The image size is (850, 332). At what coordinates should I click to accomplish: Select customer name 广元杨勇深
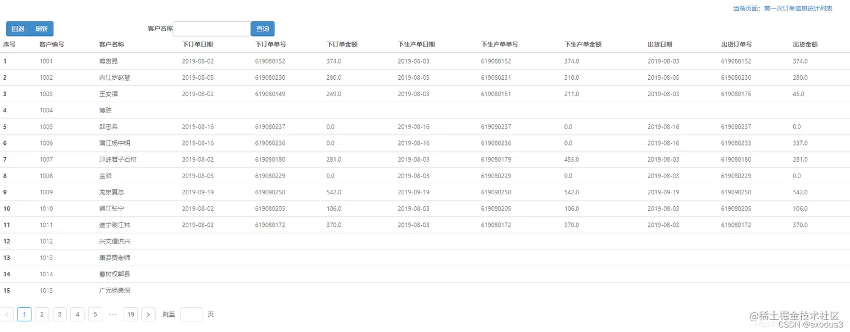115,290
